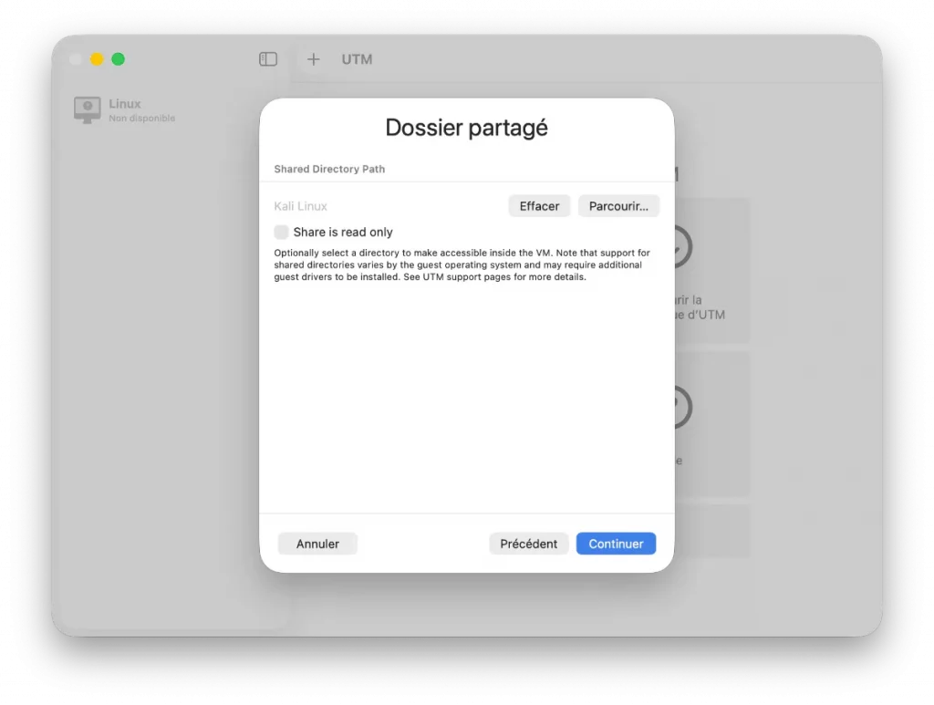This screenshot has width=934, height=705.
Task: Click the greyed-out close window button
Action: [75, 59]
